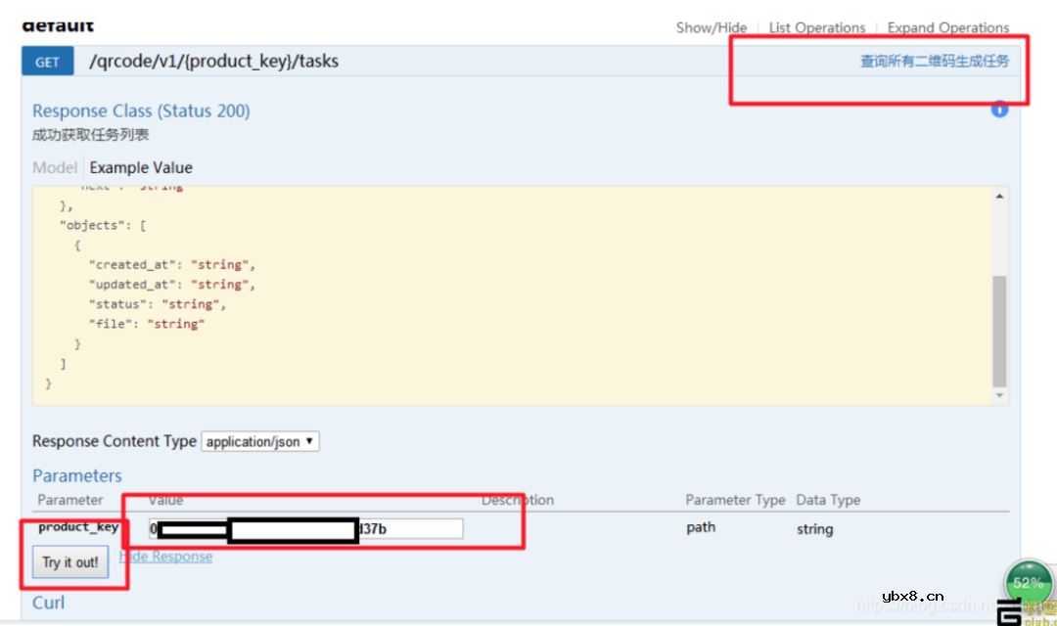Click the black logo icon at bottom right

coord(1008,612)
